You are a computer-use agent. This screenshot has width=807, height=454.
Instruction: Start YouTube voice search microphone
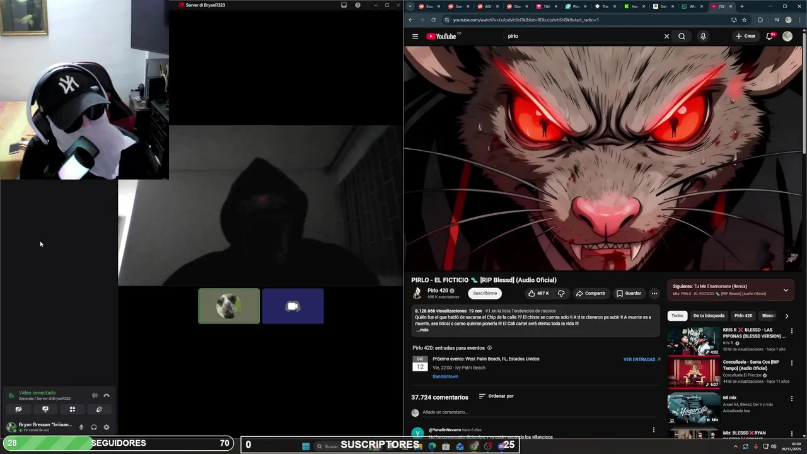point(703,36)
